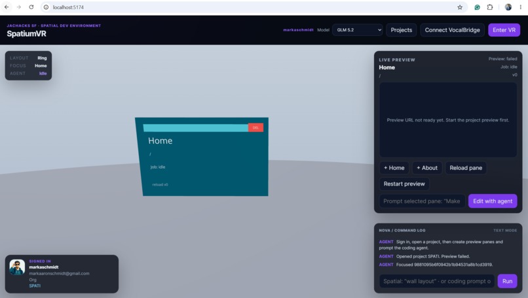Focus the Spatial command input field

coord(437,281)
